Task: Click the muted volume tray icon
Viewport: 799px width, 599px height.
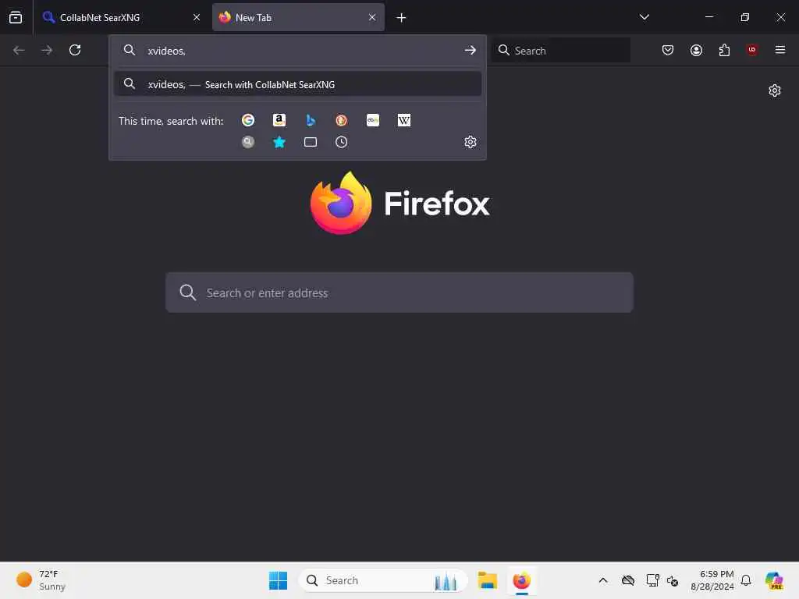Action: point(673,580)
